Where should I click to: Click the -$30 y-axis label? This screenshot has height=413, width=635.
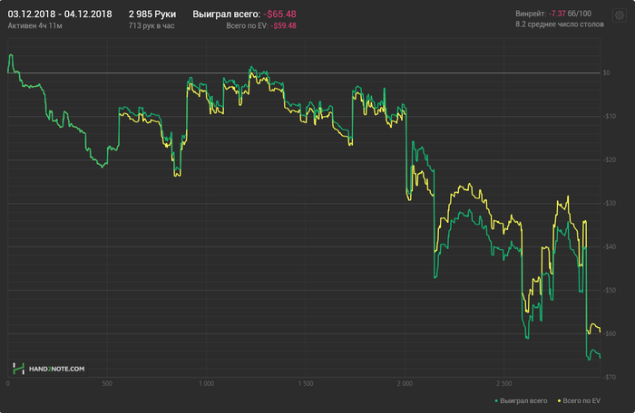(x=610, y=204)
